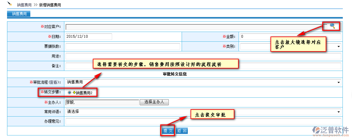Expand the 审批流程 dropdown showing 销售费用

pyautogui.click(x=203, y=82)
